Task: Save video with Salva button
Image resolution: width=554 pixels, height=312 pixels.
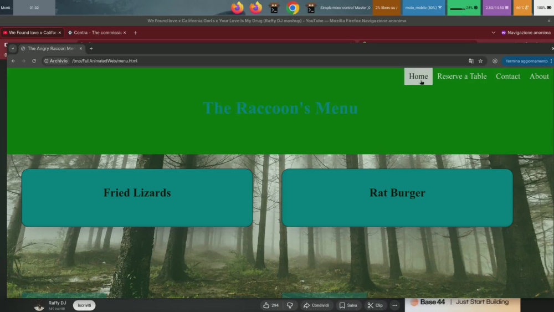Action: tap(348, 305)
